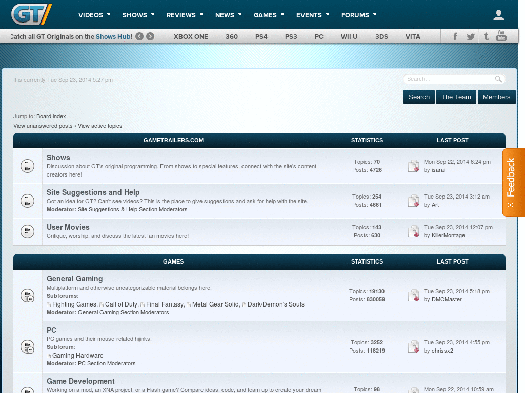
Task: Click Site Suggestions and Help forum icon
Action: coord(28,201)
